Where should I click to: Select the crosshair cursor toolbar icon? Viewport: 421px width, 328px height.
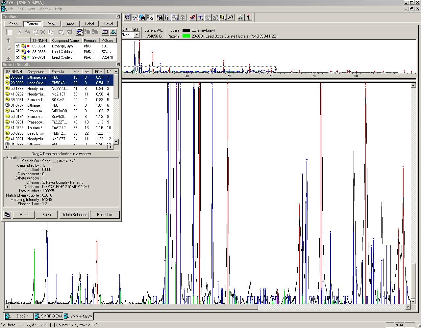coord(200,17)
